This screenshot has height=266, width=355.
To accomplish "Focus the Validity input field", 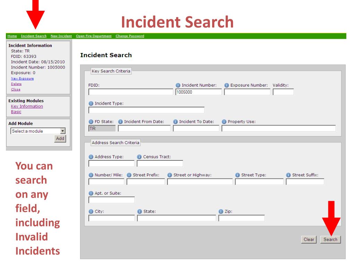I will (284, 92).
